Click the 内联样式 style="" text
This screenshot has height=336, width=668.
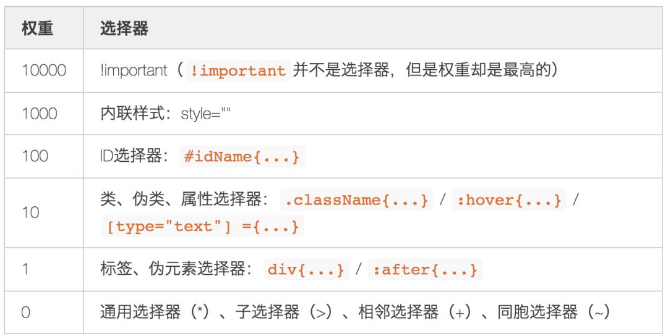pyautogui.click(x=165, y=114)
